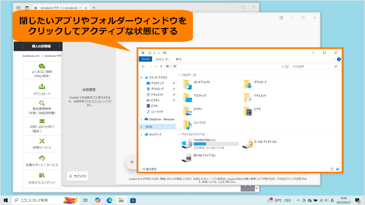Click the Windows Start button

(x=6, y=200)
